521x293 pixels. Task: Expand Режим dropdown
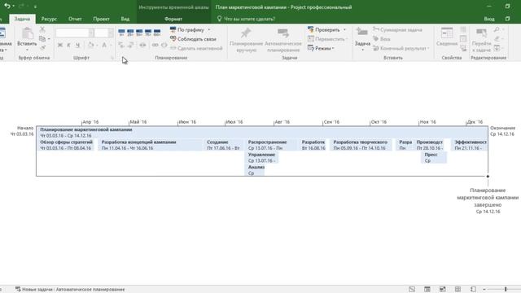(333, 48)
